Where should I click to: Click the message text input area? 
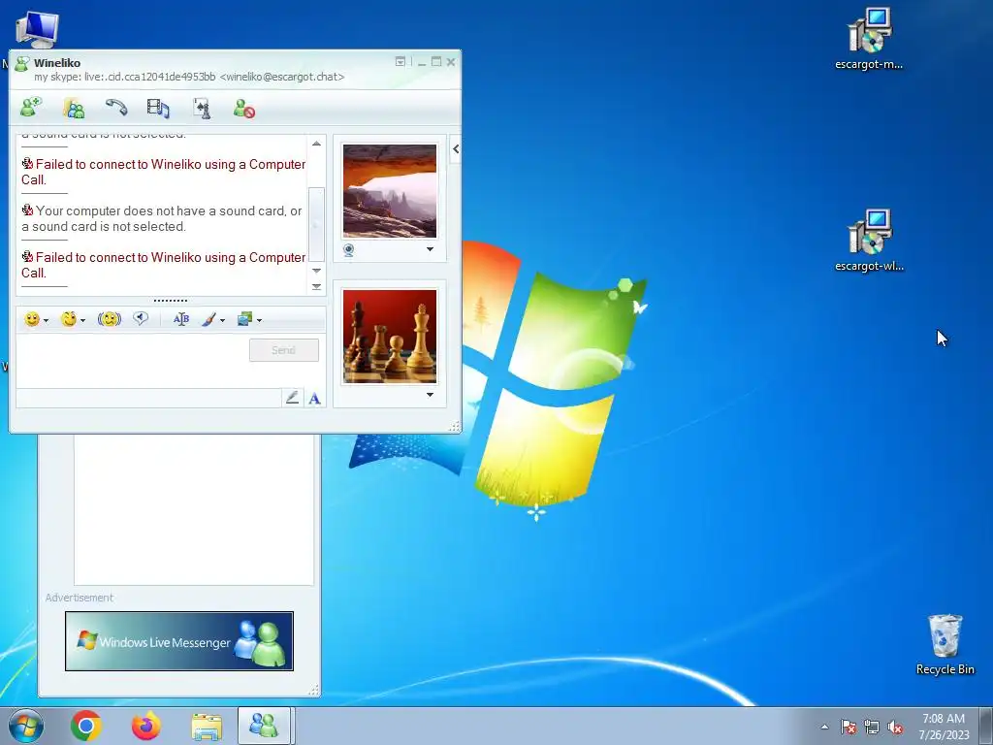[x=132, y=361]
